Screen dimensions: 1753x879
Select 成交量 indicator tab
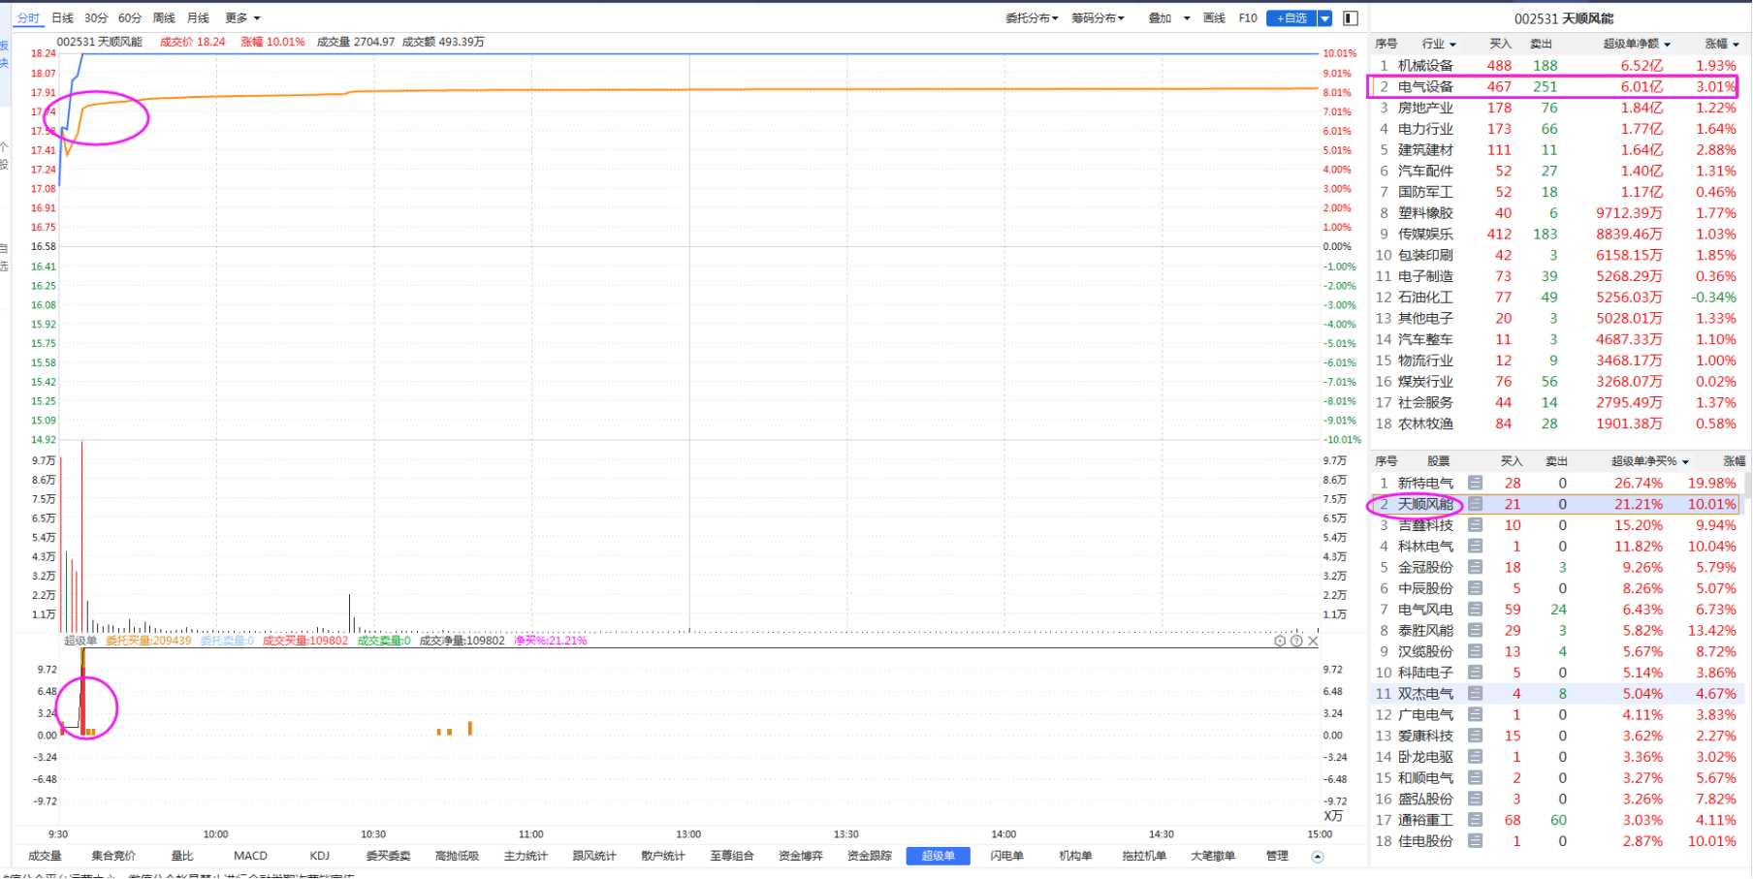[x=45, y=856]
